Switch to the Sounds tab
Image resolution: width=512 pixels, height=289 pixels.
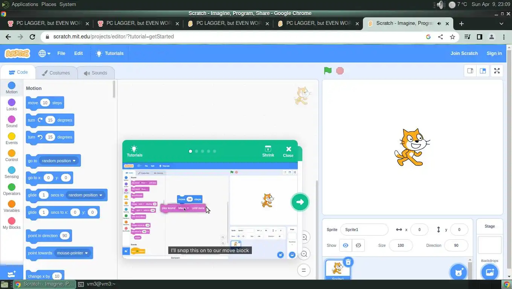(96, 73)
